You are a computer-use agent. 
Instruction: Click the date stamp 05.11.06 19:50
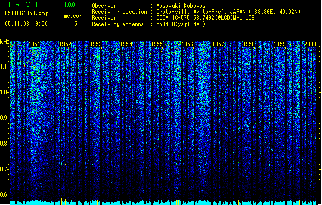(x=26, y=24)
